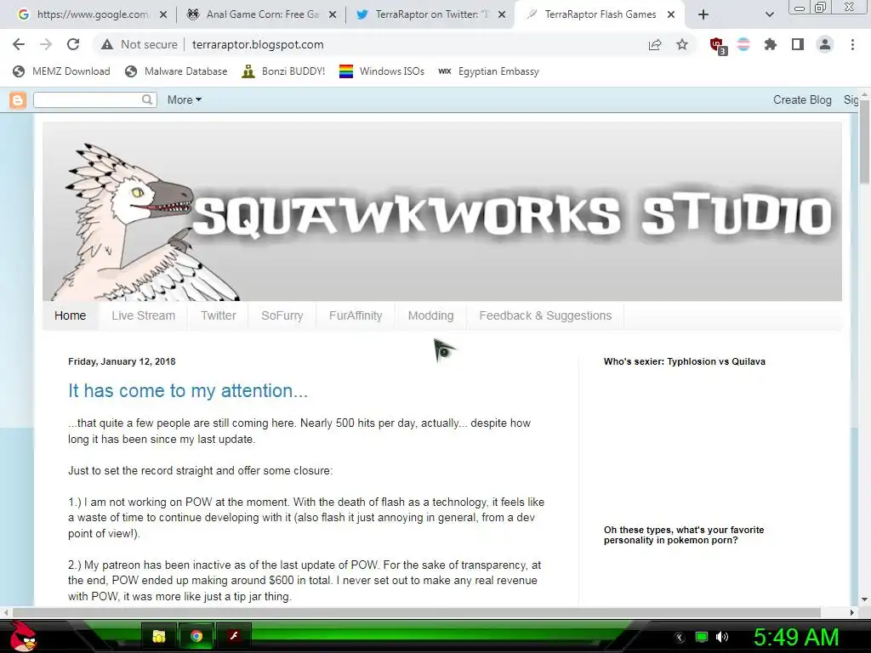This screenshot has width=871, height=653.
Task: Click the browser forward arrow
Action: [46, 44]
